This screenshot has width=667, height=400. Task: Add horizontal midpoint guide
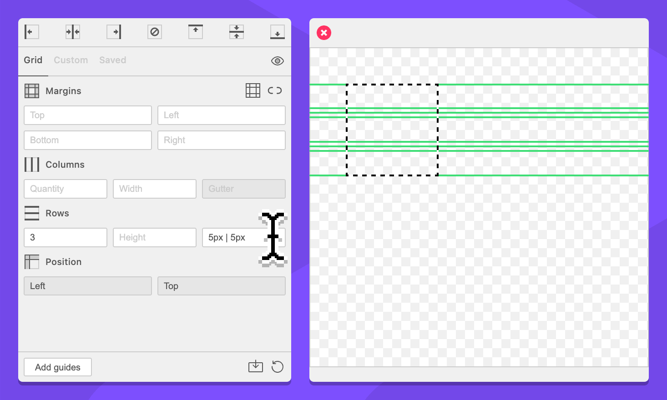tap(237, 32)
